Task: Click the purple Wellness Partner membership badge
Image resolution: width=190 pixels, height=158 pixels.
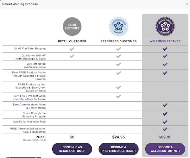Action: [x=165, y=26]
